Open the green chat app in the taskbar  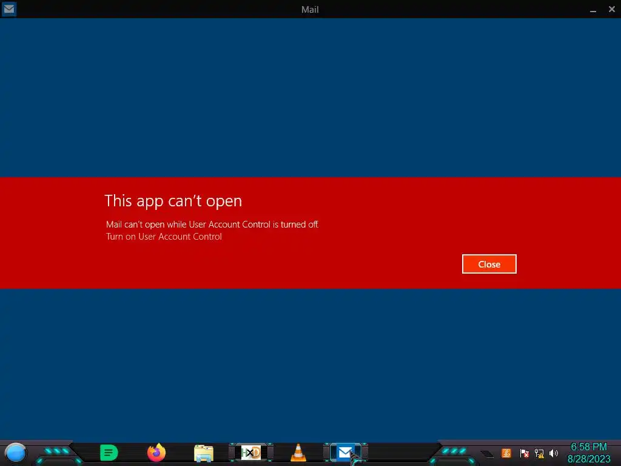pyautogui.click(x=109, y=453)
